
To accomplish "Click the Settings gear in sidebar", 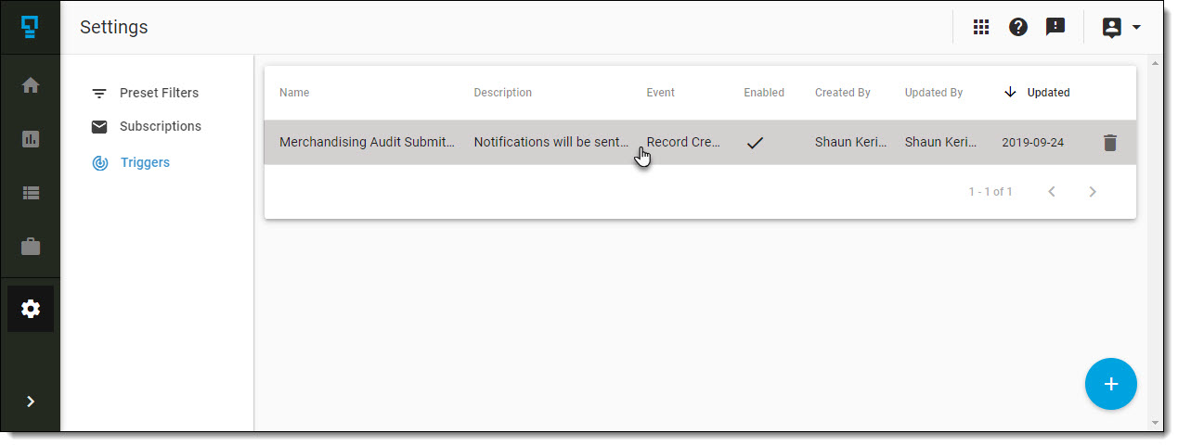I will tap(31, 309).
